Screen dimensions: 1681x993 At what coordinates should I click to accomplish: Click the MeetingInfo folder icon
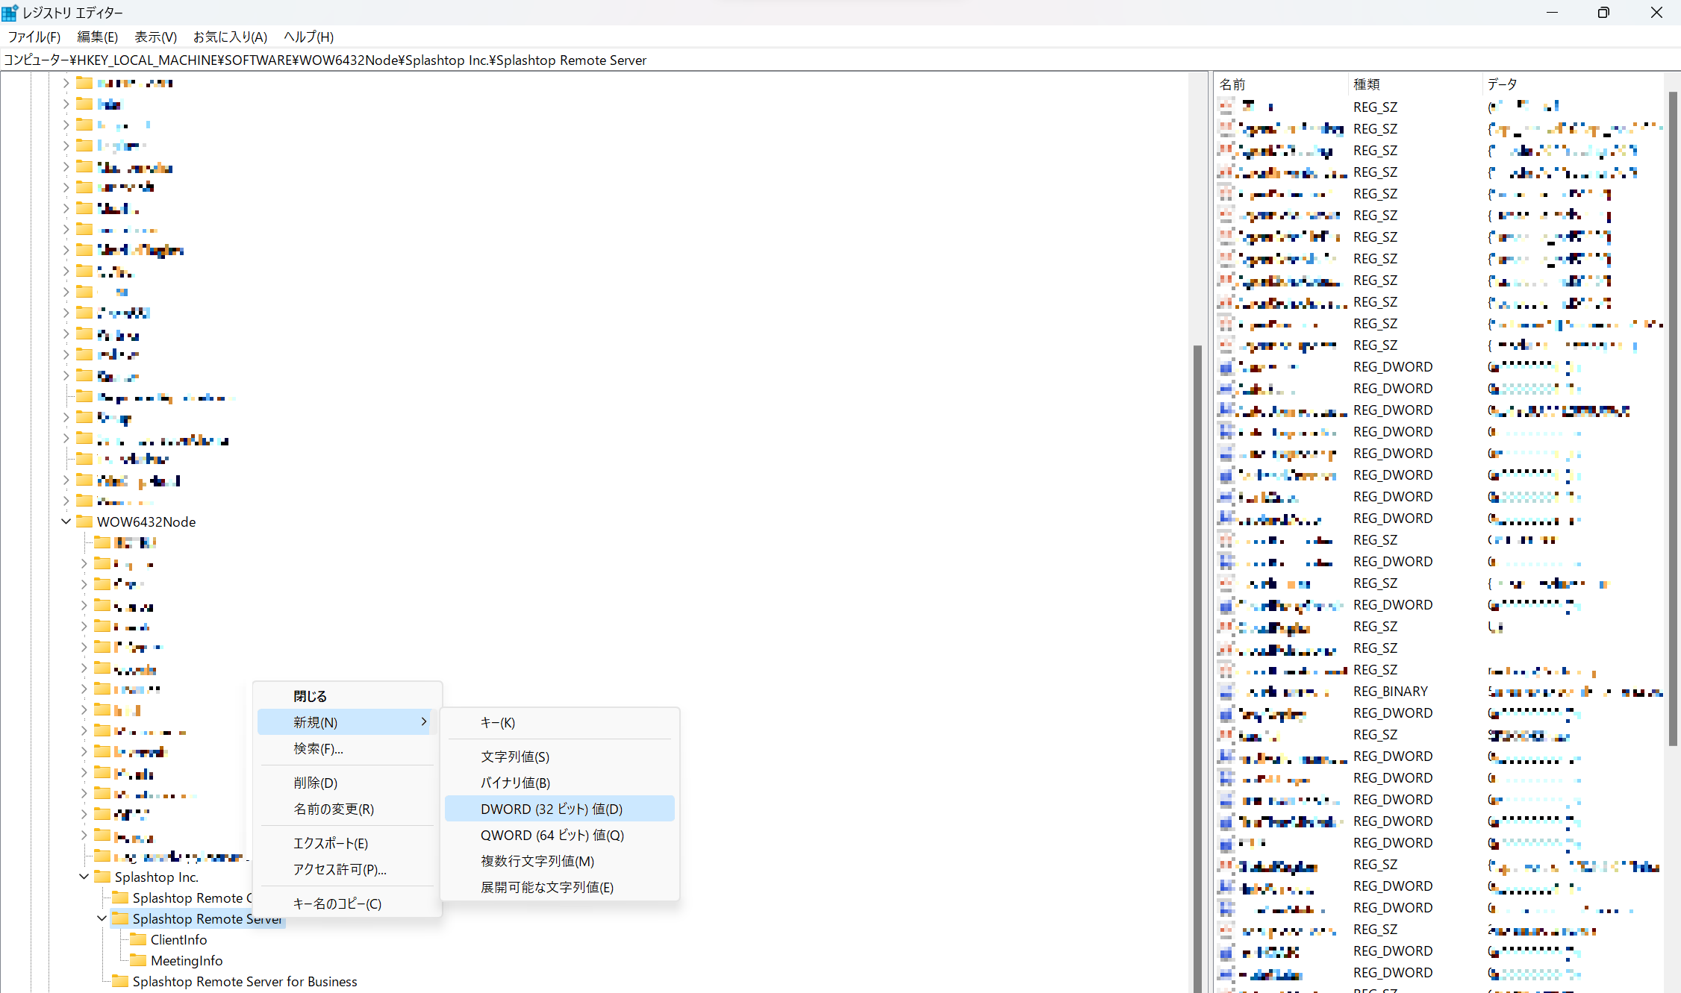(138, 959)
